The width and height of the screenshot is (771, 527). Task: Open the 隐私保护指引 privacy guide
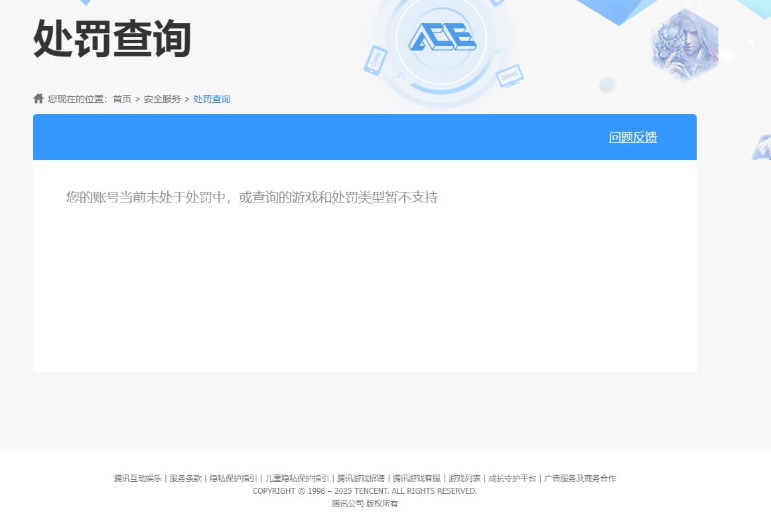[x=232, y=478]
